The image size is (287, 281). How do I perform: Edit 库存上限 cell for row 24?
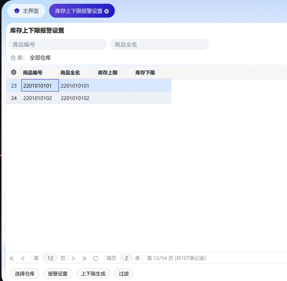coord(115,98)
